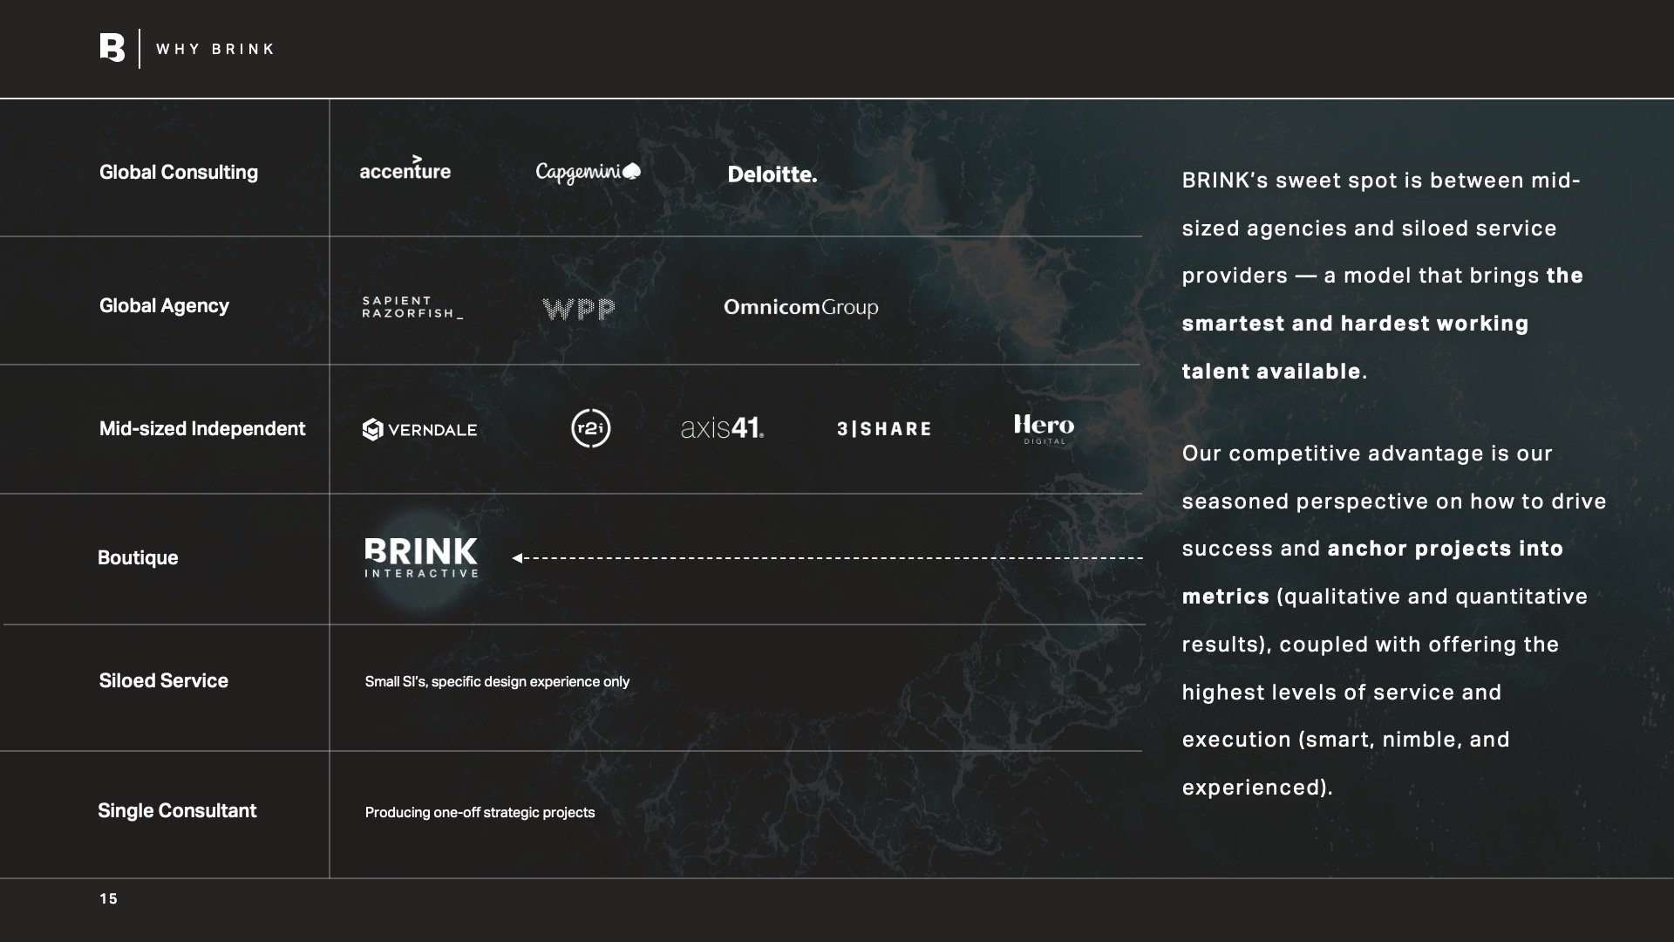Click bold 'smartest and hardest working' text
1674x942 pixels.
pyautogui.click(x=1355, y=324)
